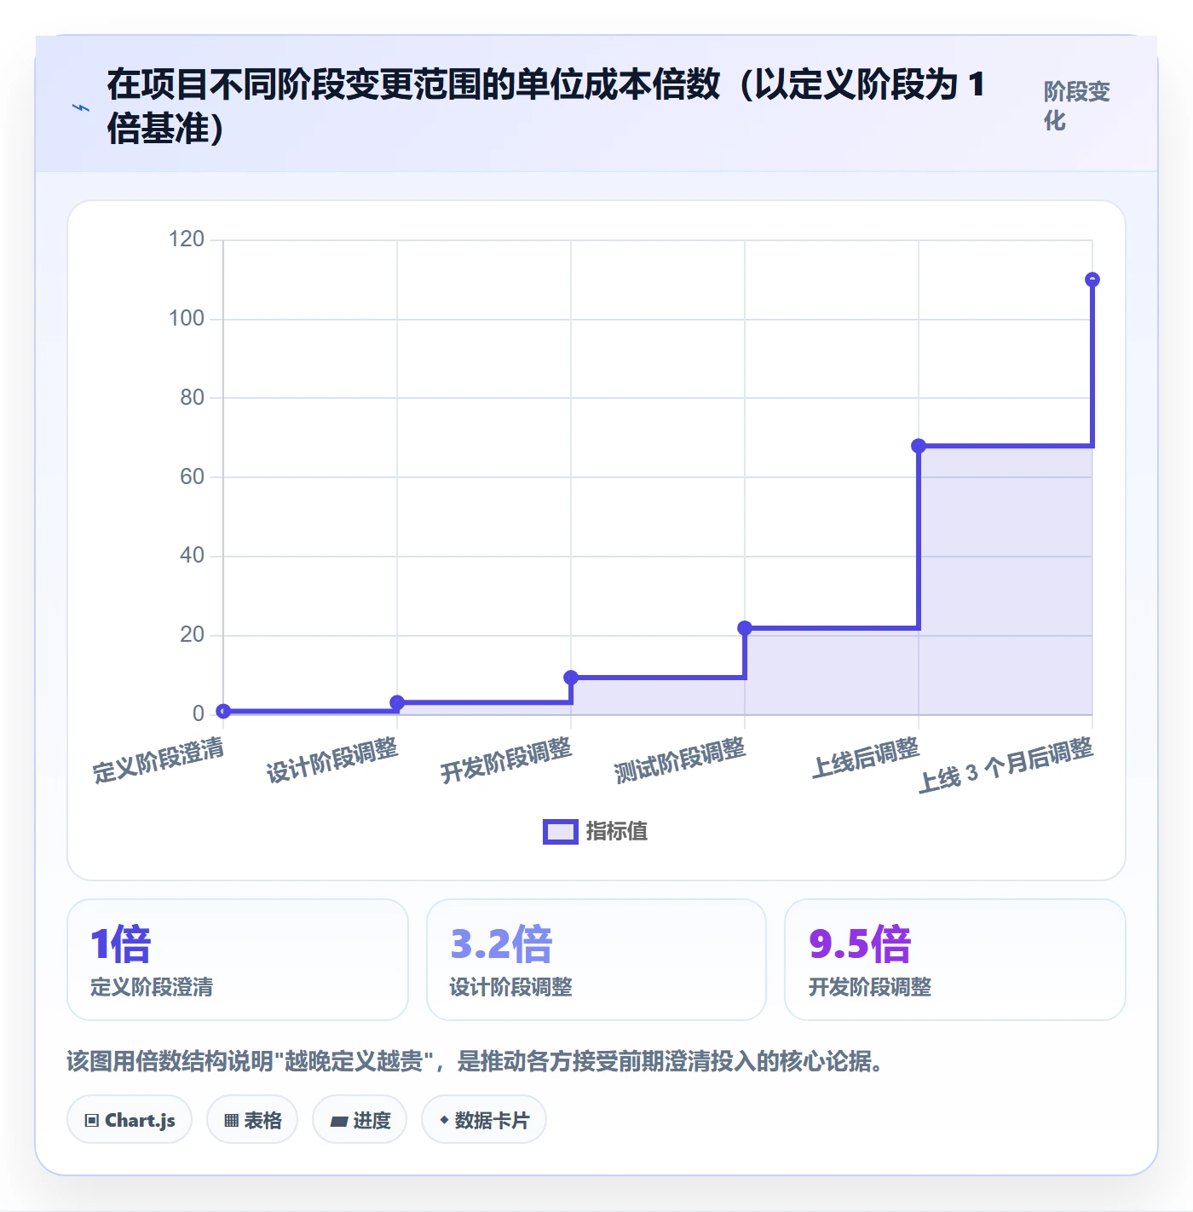The height and width of the screenshot is (1212, 1193).
Task: Click the diamond icon inside the 数据卡片 chip
Action: [x=444, y=1120]
